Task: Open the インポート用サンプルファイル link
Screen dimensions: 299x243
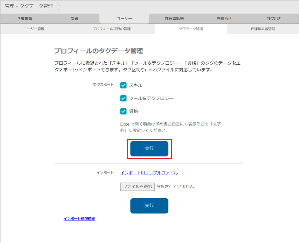Action: coord(149,173)
